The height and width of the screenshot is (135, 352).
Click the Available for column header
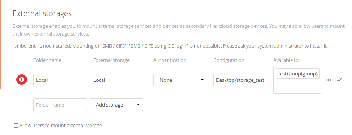pos(287,60)
